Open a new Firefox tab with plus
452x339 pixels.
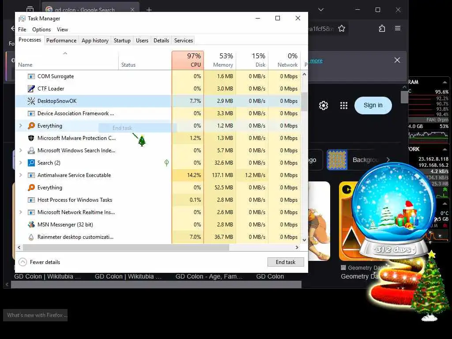point(149,10)
